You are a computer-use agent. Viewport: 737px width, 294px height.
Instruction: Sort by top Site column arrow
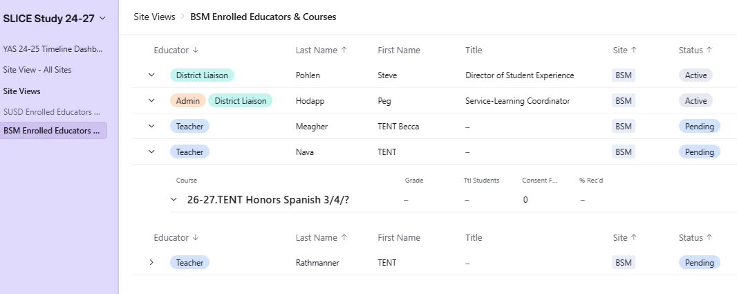click(633, 50)
